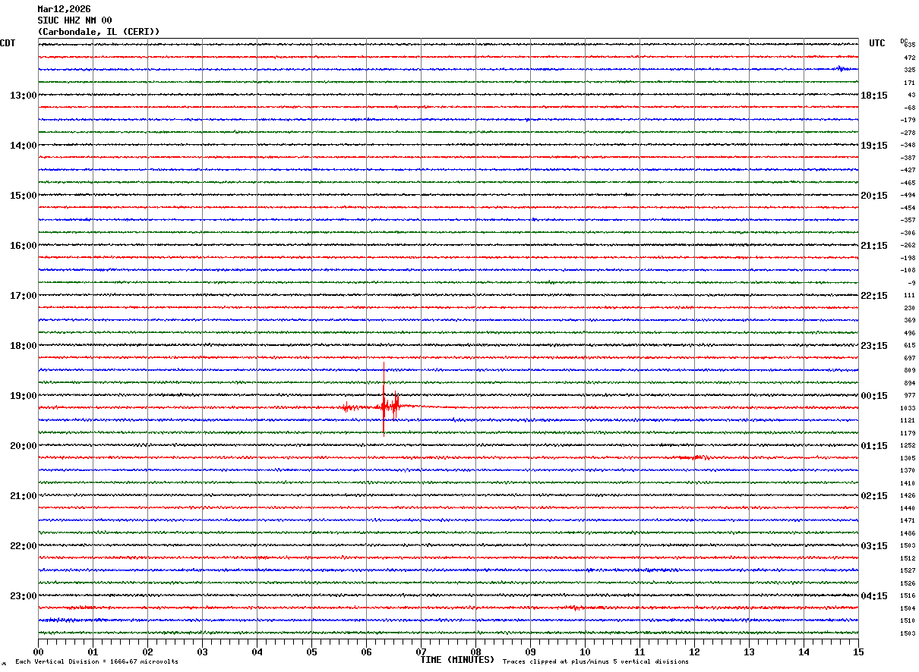The height and width of the screenshot is (672, 919).
Task: Click the DC offset value "1510"
Action: tap(908, 620)
